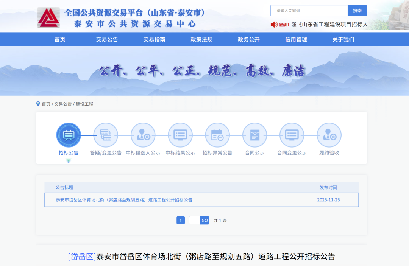This screenshot has width=409, height=266.
Task: Click the 中标结果公示 icon
Action: click(180, 135)
